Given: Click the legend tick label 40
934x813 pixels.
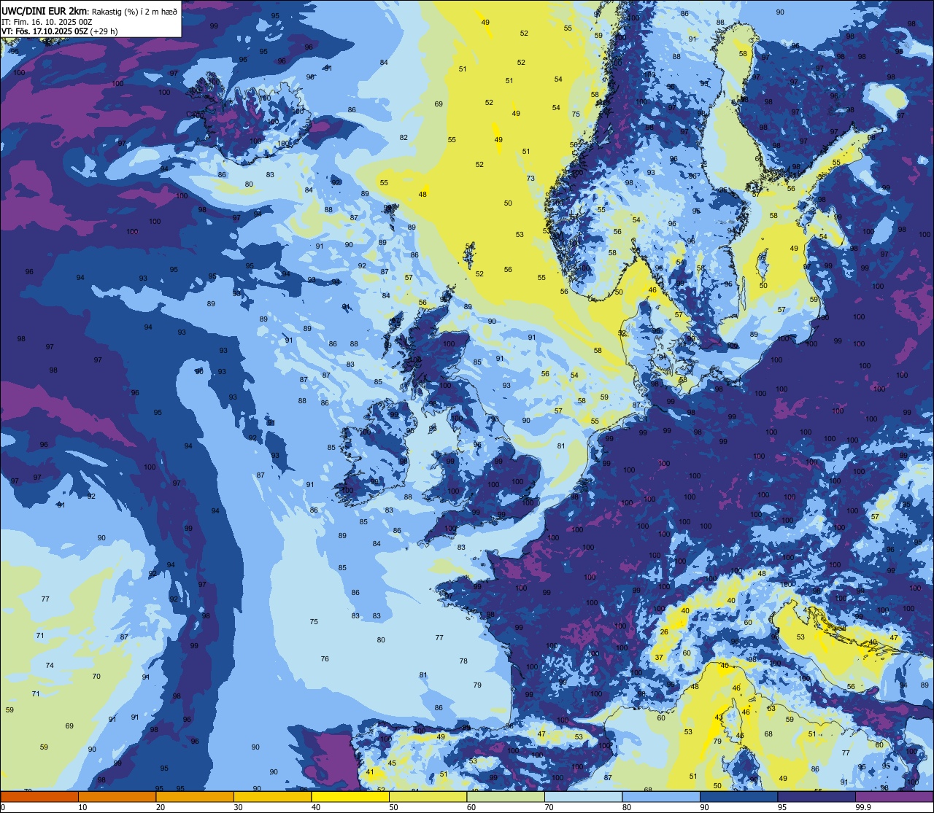Looking at the screenshot, I should coord(316,807).
